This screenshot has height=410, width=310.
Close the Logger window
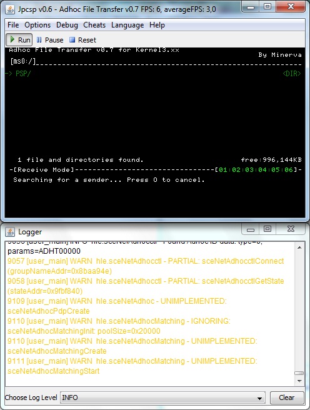tap(291, 229)
